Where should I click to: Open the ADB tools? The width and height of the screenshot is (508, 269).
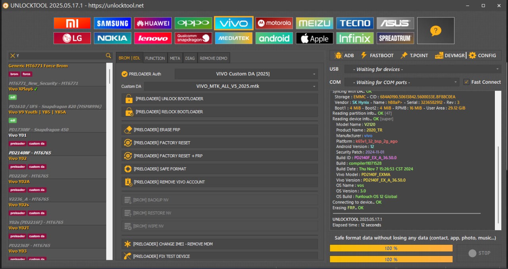[x=344, y=56]
